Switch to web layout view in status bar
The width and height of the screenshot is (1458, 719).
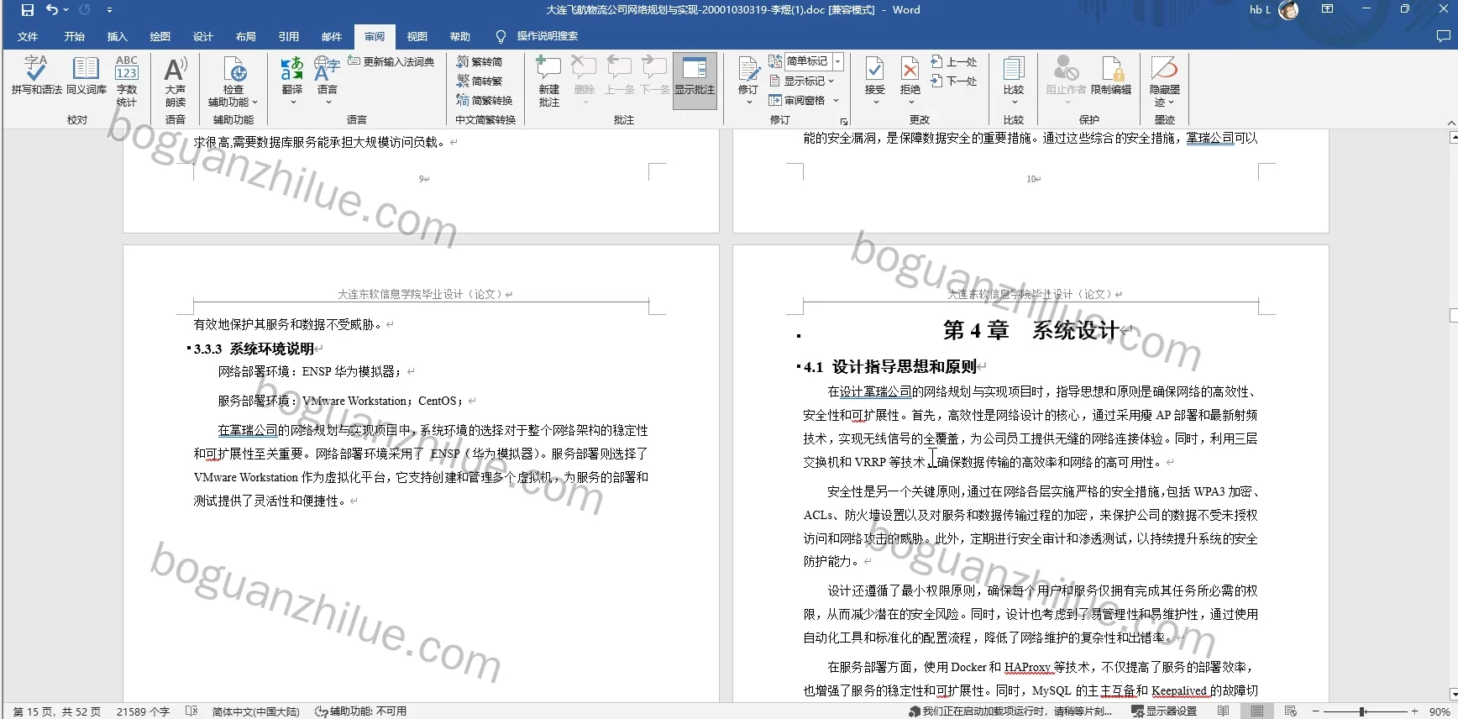[1291, 711]
